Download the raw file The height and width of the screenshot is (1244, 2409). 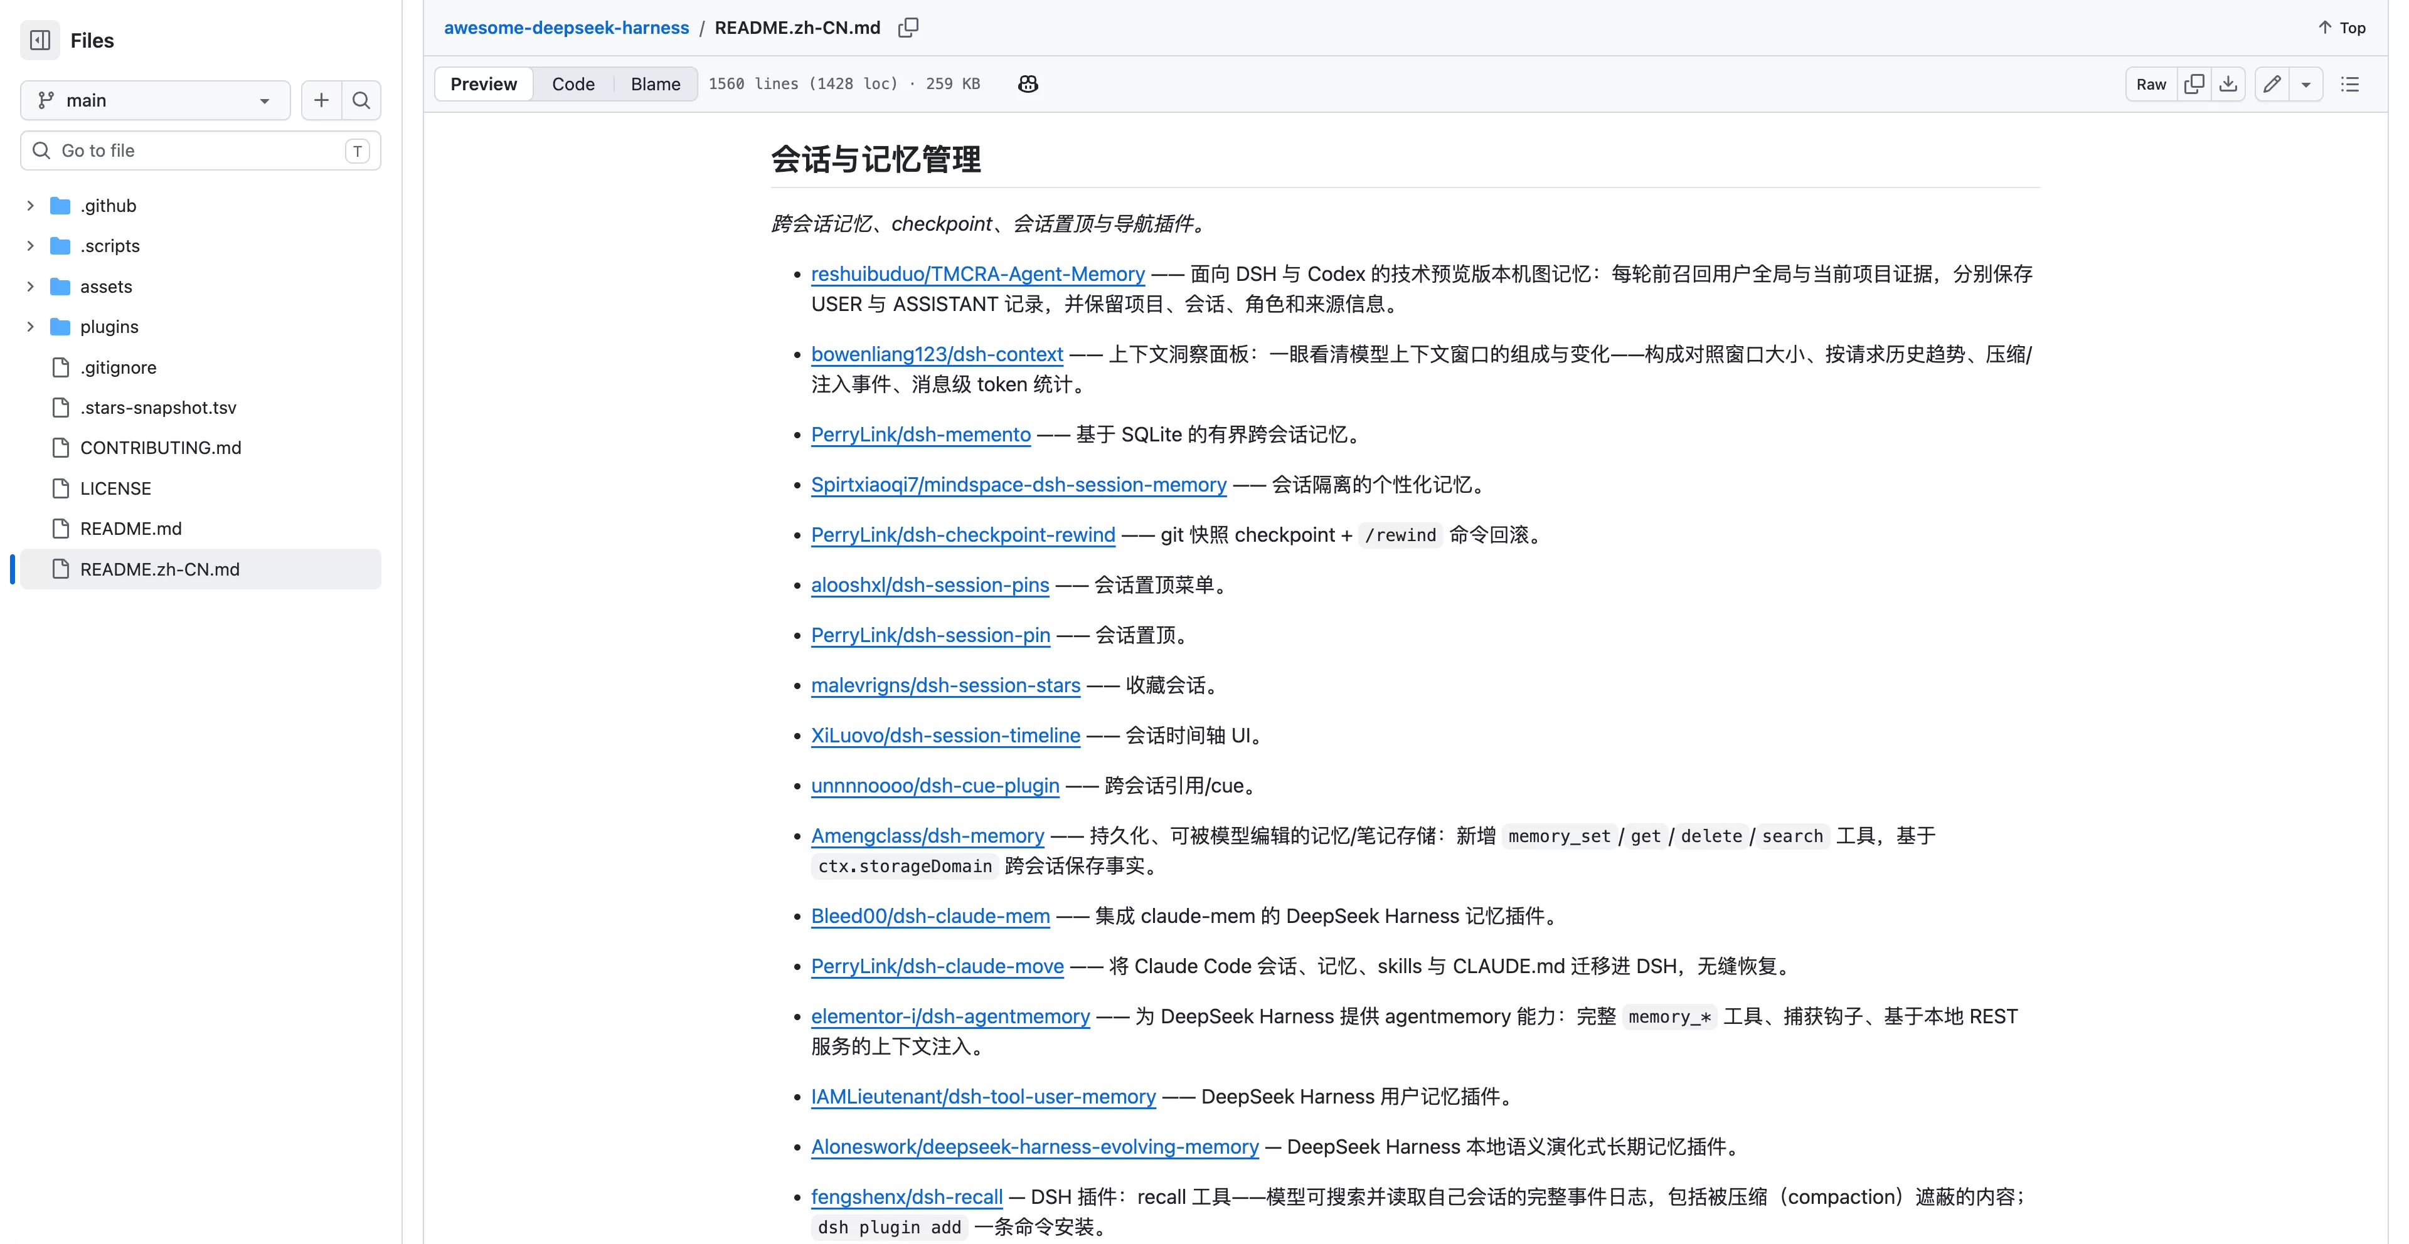[x=2228, y=84]
